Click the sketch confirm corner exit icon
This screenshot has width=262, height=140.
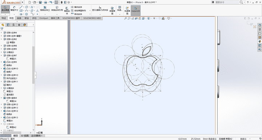pos(250,24)
